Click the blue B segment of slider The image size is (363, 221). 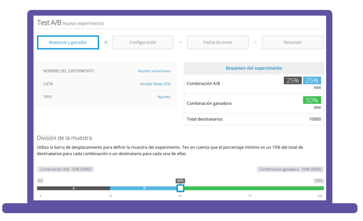pyautogui.click(x=144, y=189)
